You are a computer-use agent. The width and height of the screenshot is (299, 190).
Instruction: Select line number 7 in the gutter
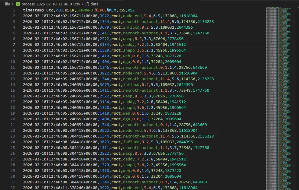(14, 45)
